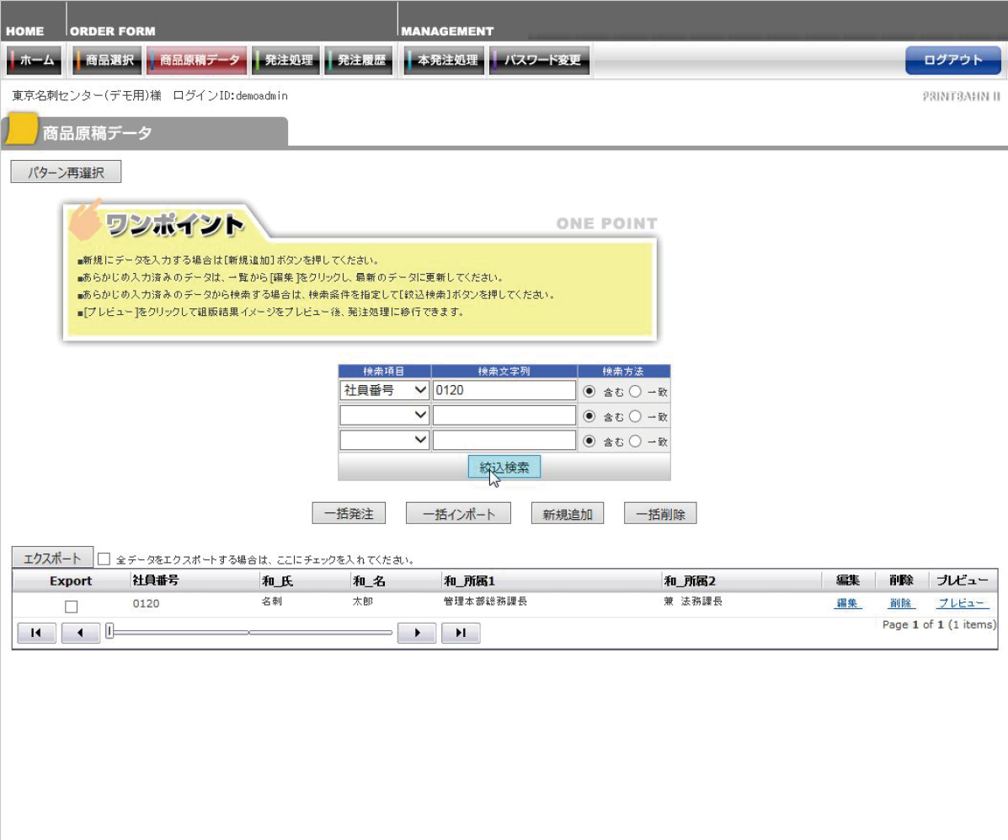Image resolution: width=1008 pixels, height=840 pixels.
Task: Open パスワード変更 page
Action: point(540,61)
